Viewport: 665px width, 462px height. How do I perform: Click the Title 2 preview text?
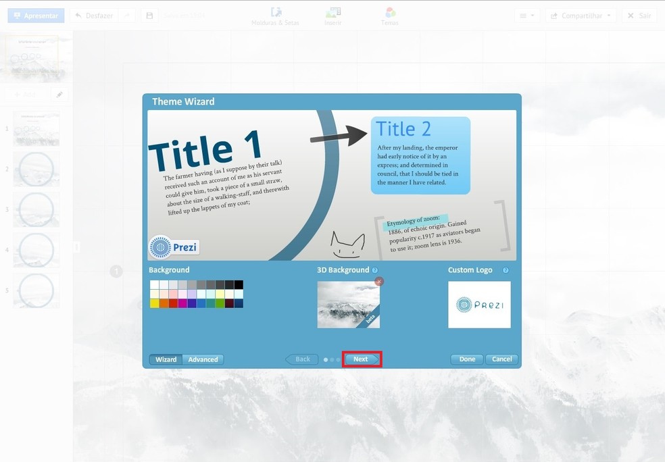point(403,129)
